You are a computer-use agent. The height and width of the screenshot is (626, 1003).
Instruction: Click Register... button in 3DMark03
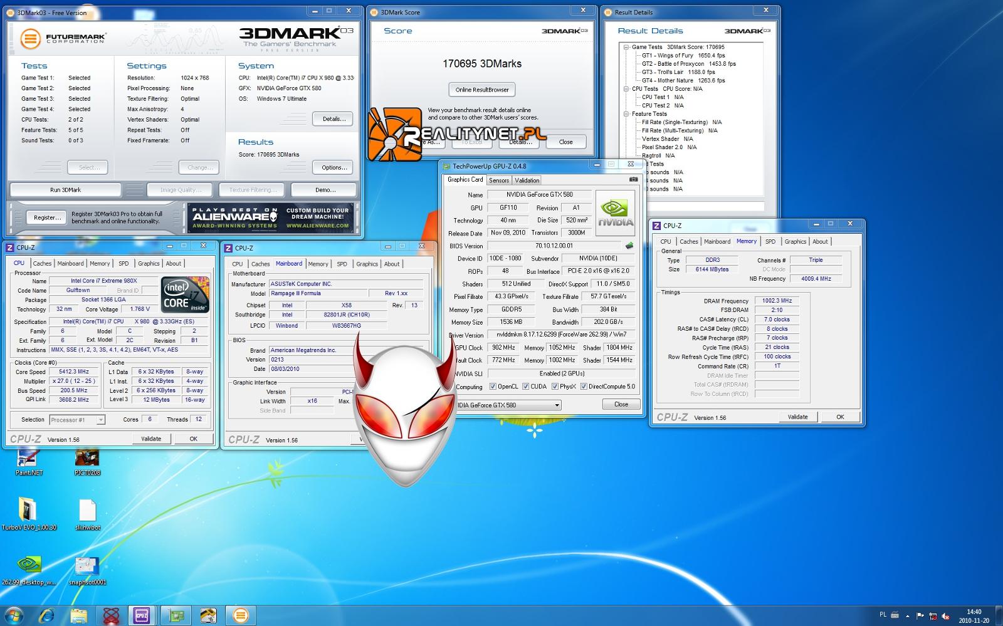(48, 217)
